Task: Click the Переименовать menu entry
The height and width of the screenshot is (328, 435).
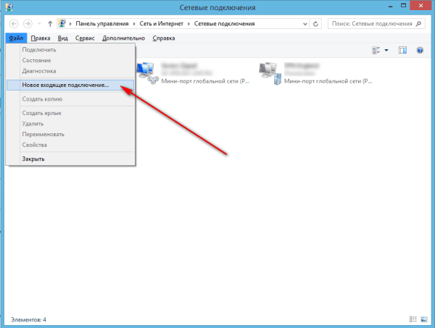Action: [70, 135]
